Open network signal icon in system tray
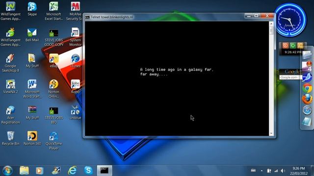This screenshot has width=314, height=176. pyautogui.click(x=276, y=171)
